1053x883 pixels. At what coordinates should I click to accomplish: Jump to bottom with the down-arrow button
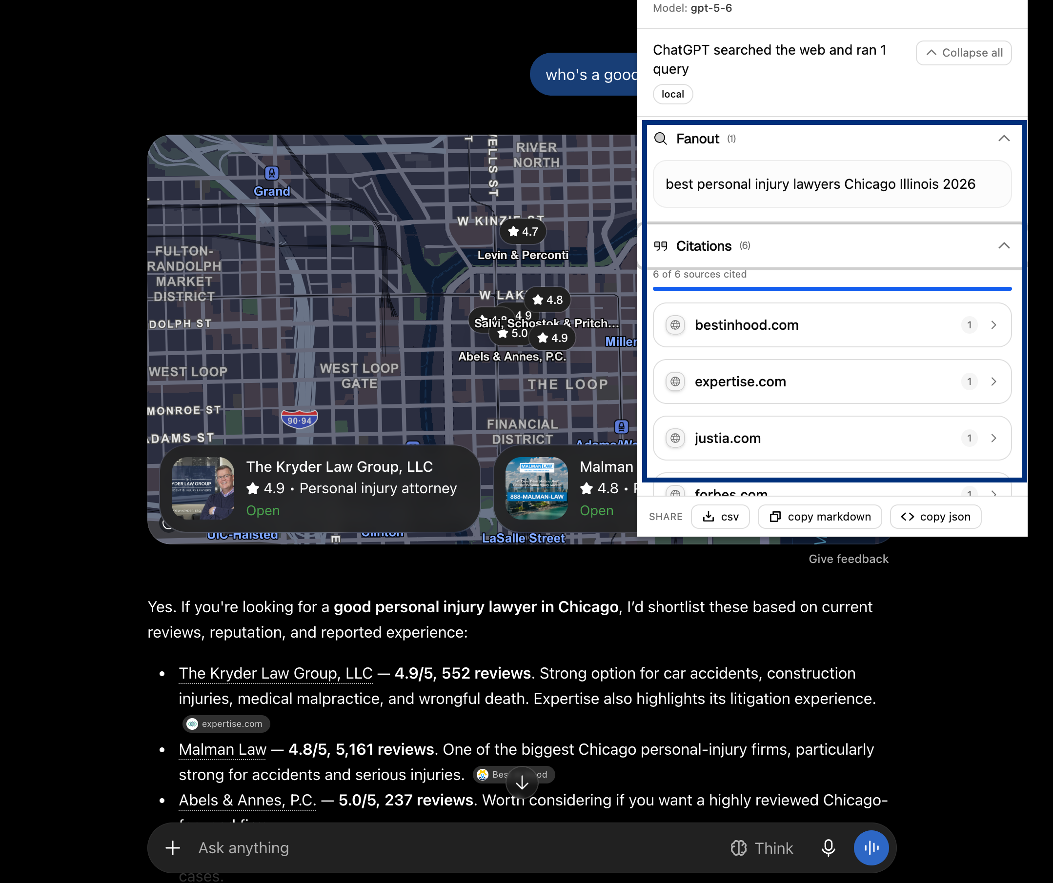(x=522, y=783)
